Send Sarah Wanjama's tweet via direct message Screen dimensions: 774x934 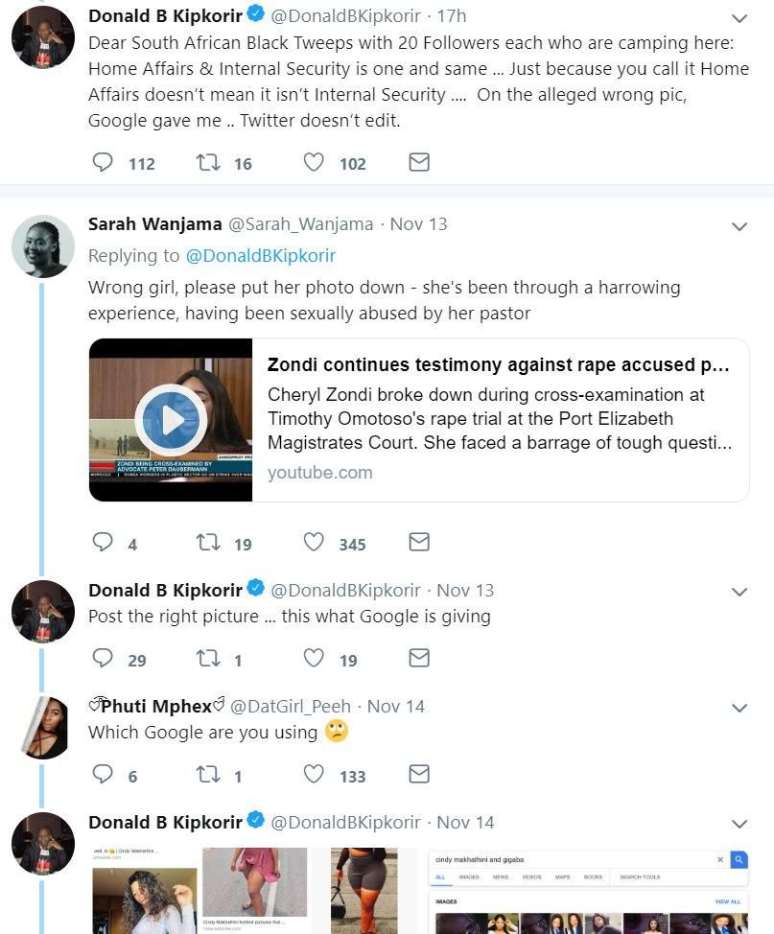click(x=419, y=543)
